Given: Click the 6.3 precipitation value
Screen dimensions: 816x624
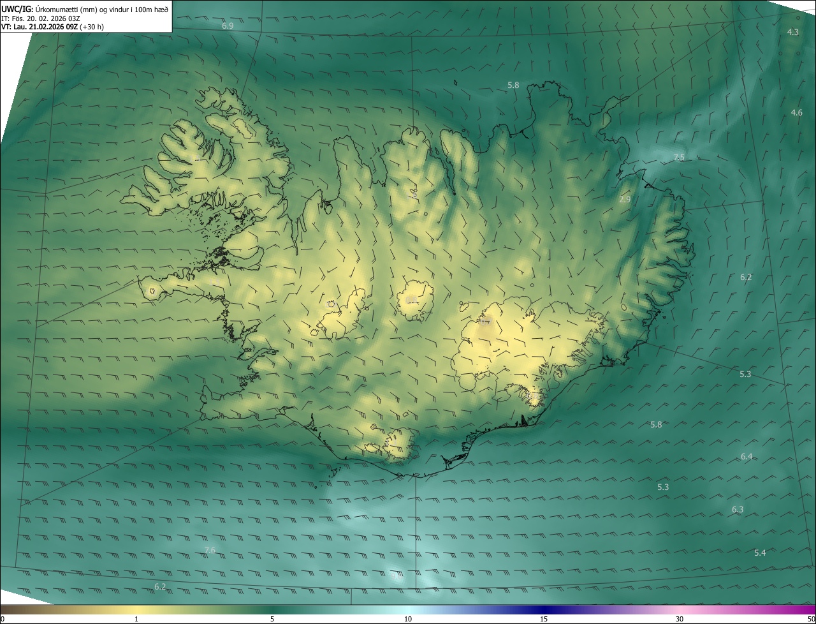Looking at the screenshot, I should [738, 510].
